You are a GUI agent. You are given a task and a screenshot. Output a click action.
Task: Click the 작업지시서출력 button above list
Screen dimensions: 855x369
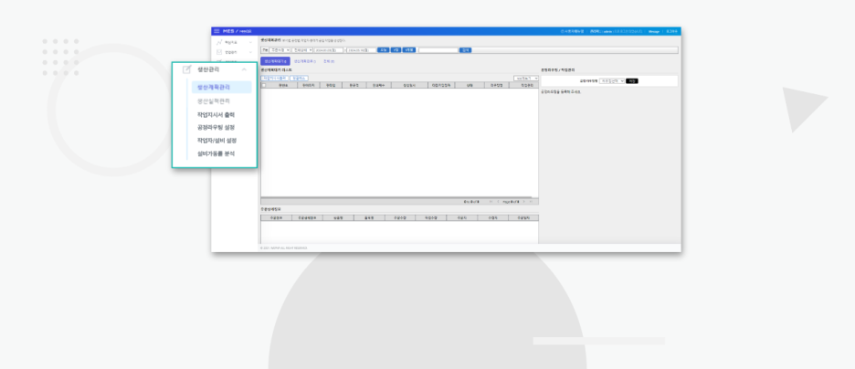point(275,79)
